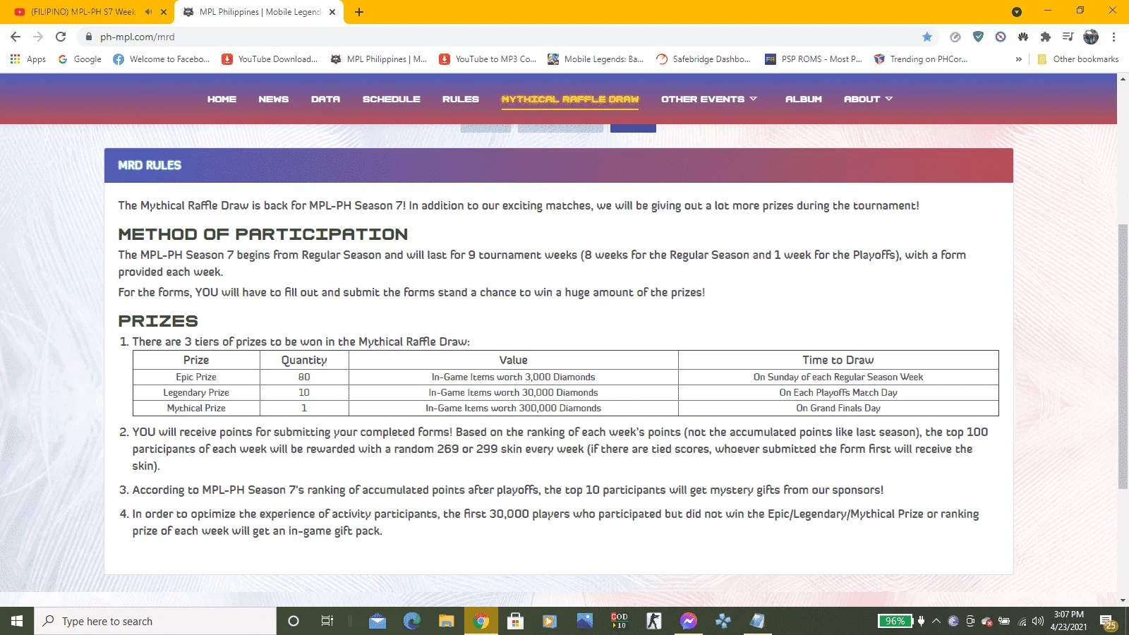
Task: Open the PSP ROMS bookmark
Action: tap(814, 59)
